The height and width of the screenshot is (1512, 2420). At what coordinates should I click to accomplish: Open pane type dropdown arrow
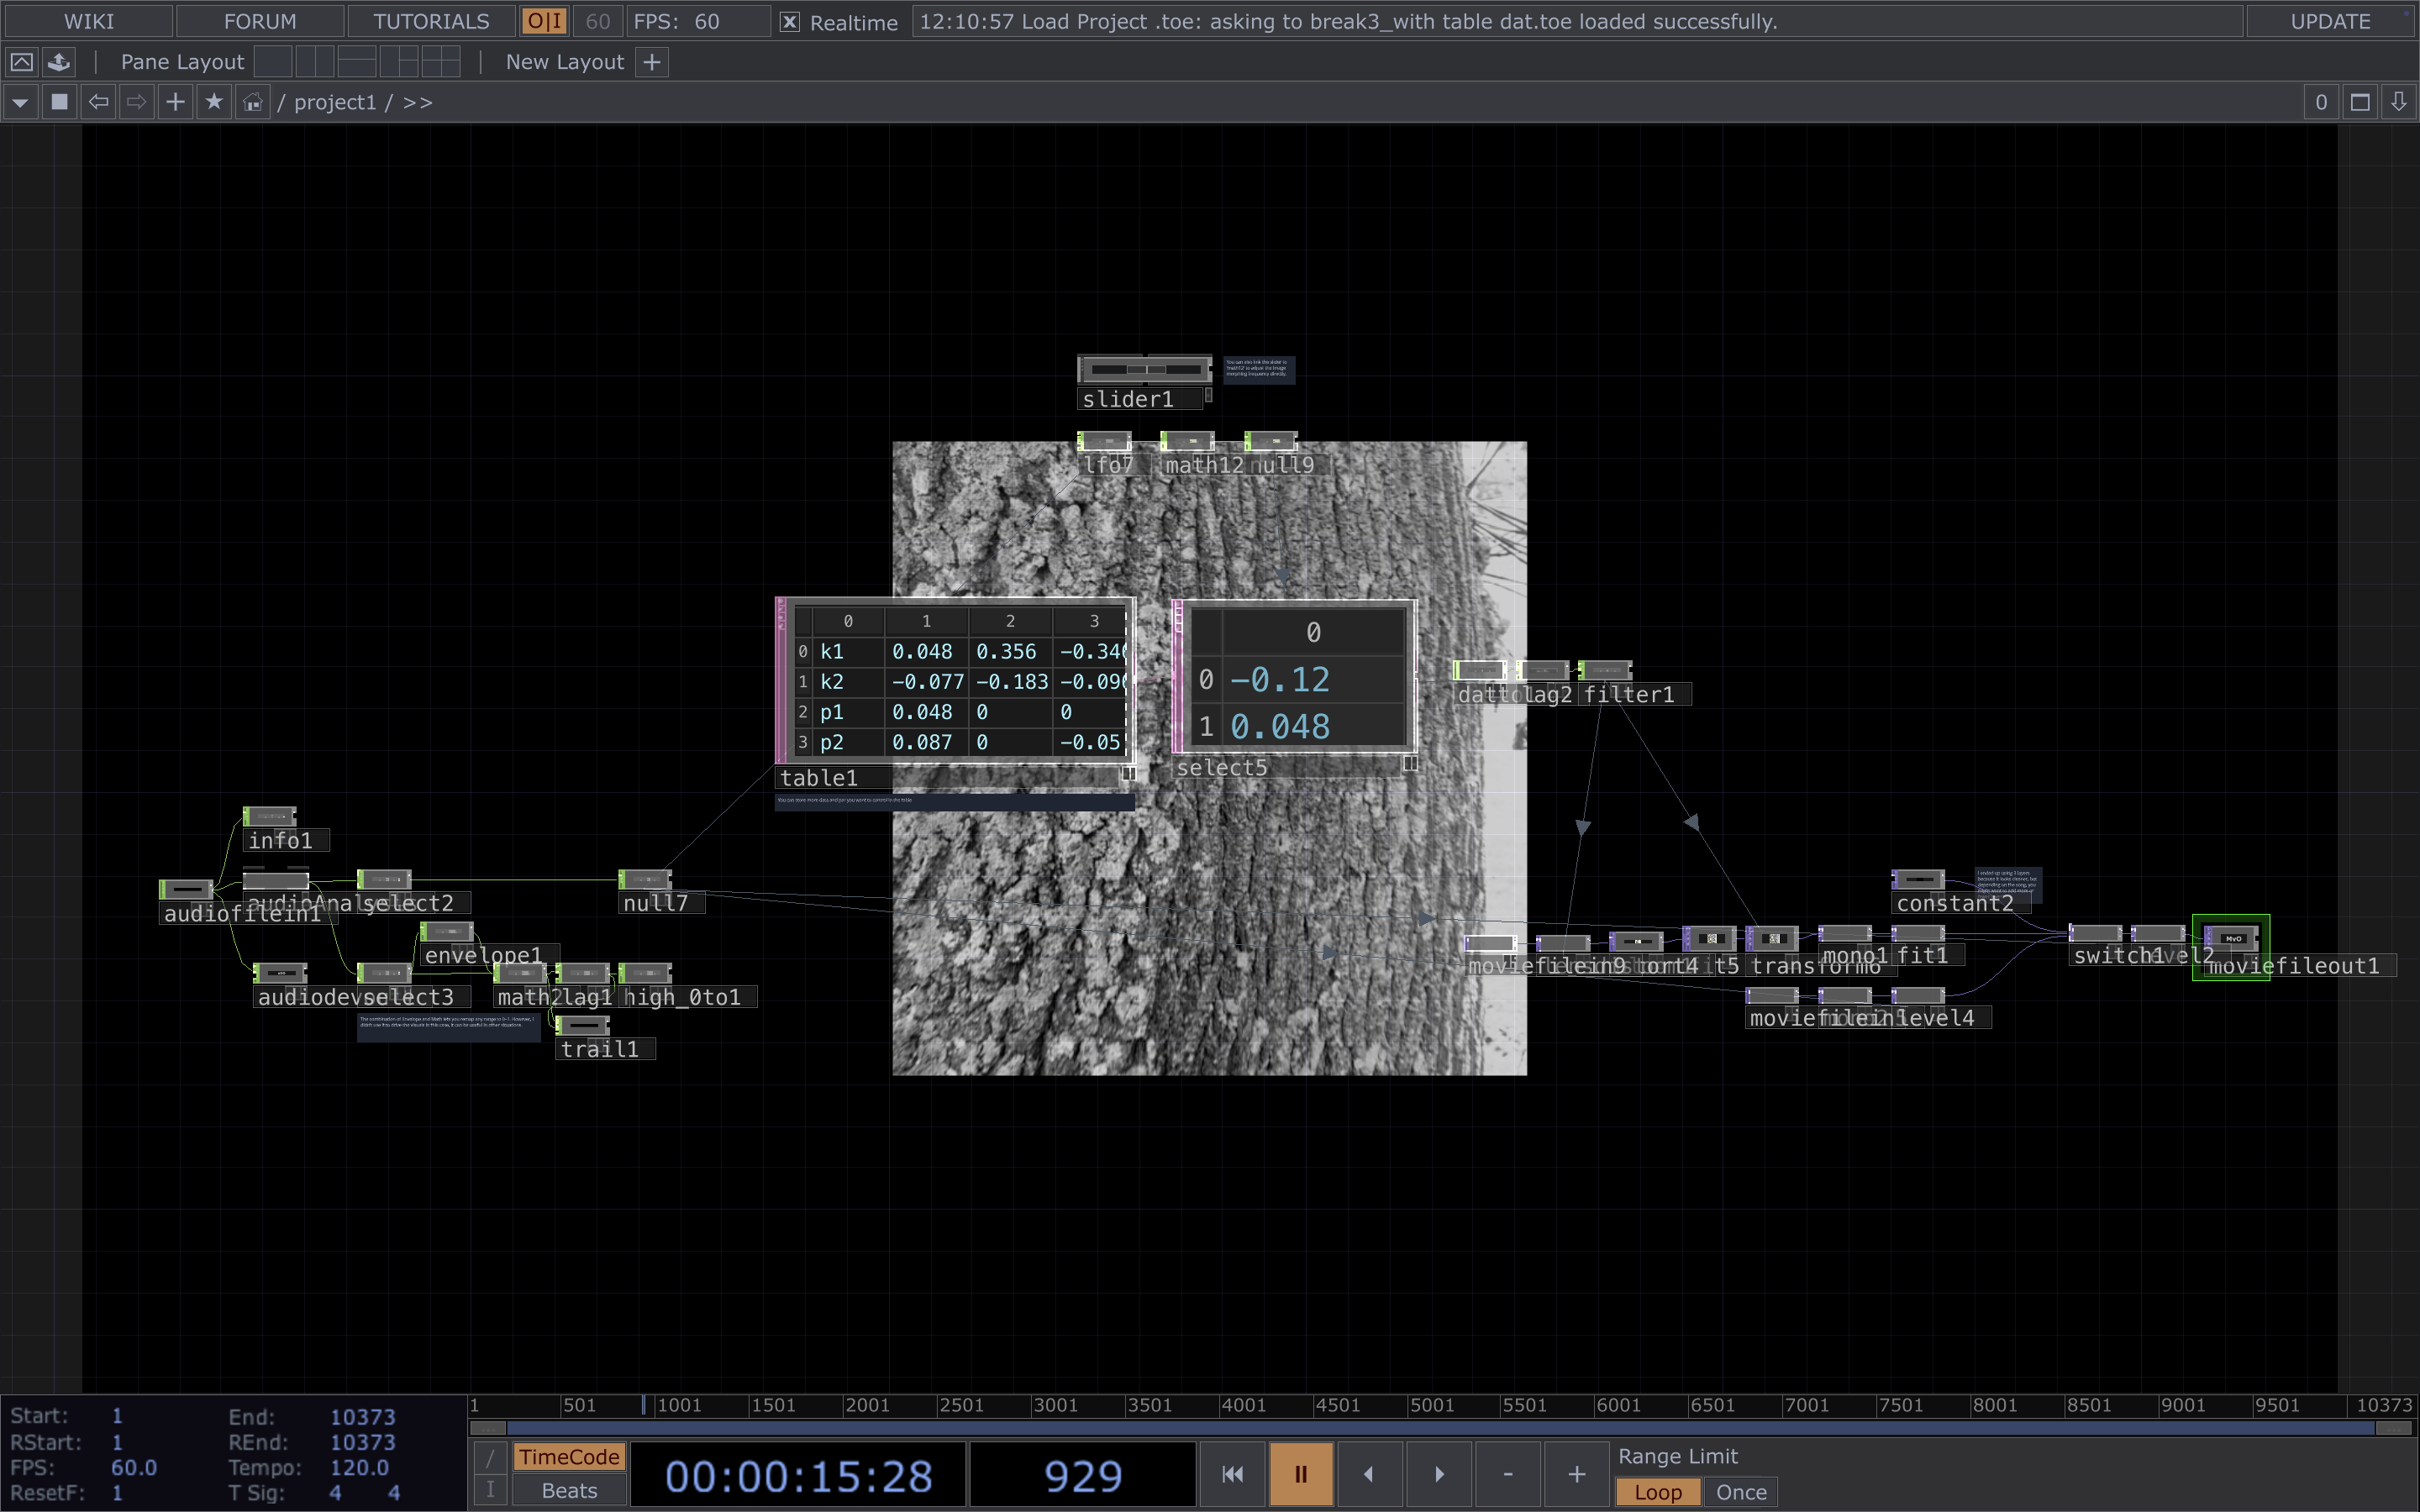20,102
